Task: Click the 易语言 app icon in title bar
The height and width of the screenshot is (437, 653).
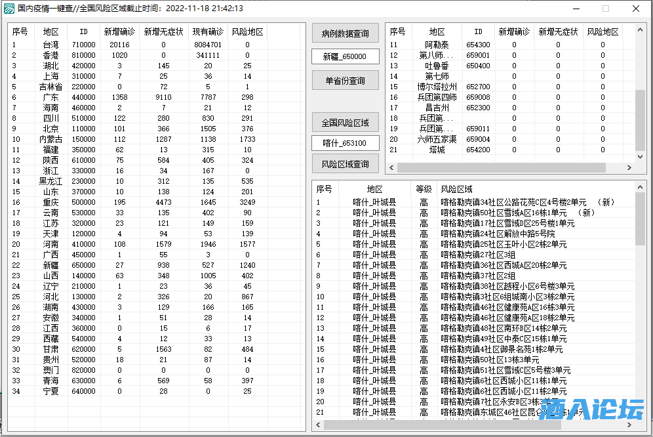Action: click(x=9, y=8)
